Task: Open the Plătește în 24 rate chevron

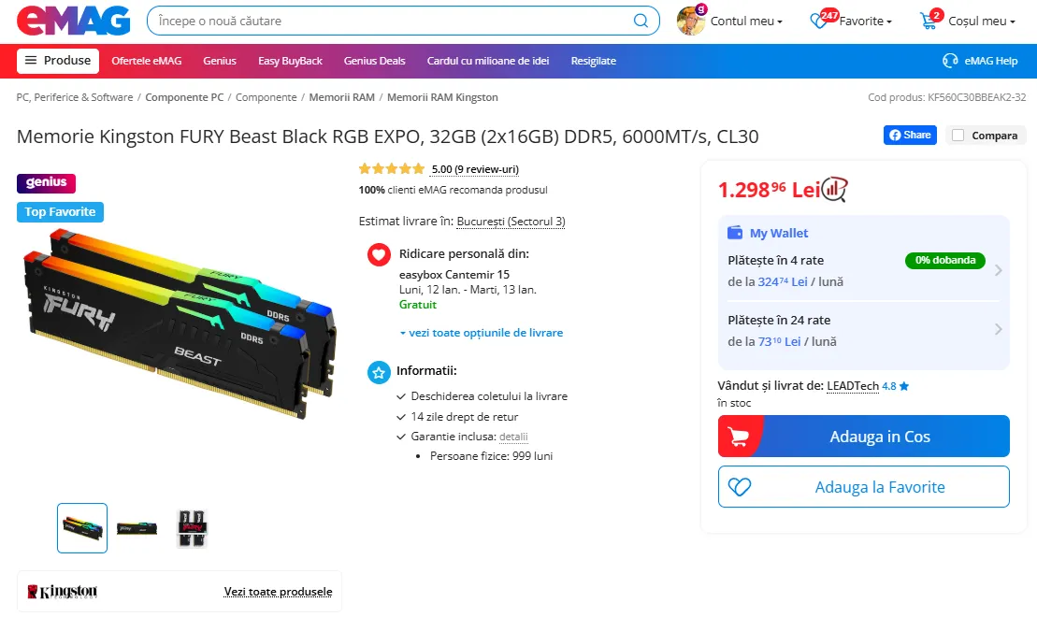Action: 998,329
